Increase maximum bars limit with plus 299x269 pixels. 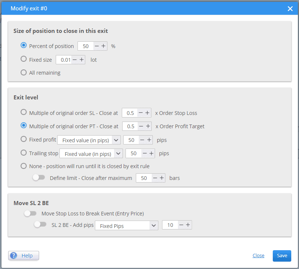click(x=162, y=178)
